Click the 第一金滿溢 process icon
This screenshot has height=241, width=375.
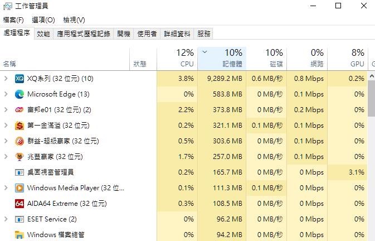tap(20, 126)
